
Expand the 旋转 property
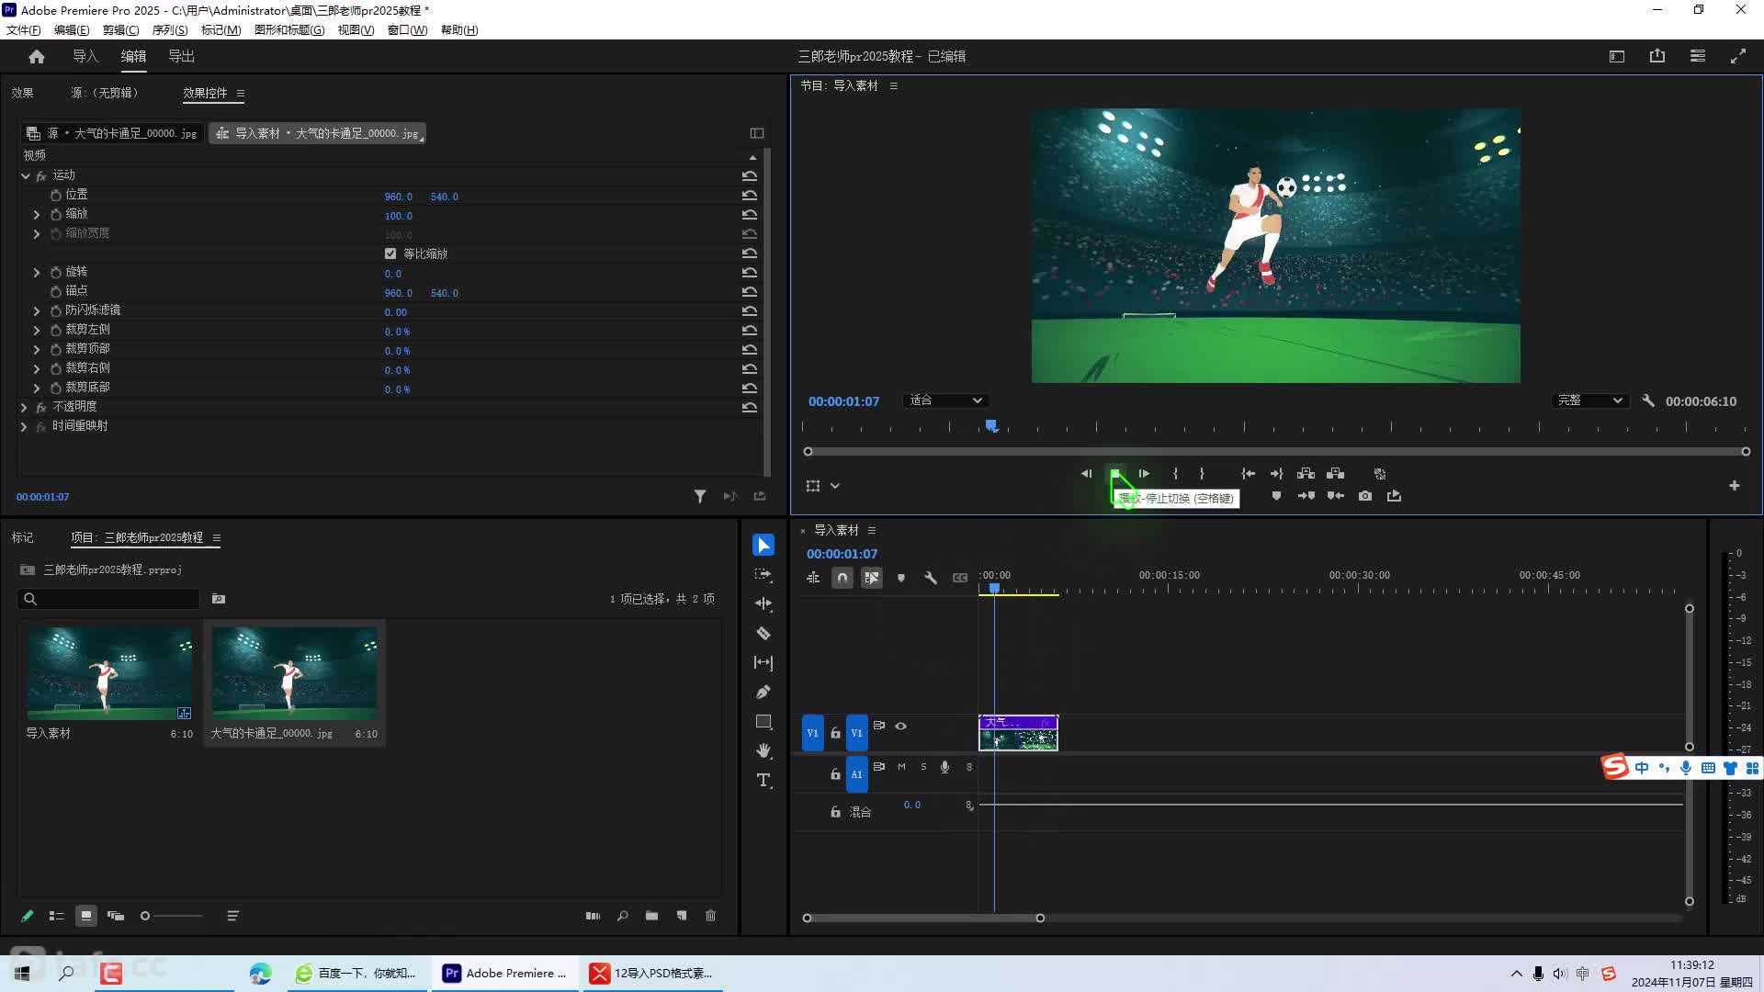click(x=37, y=272)
